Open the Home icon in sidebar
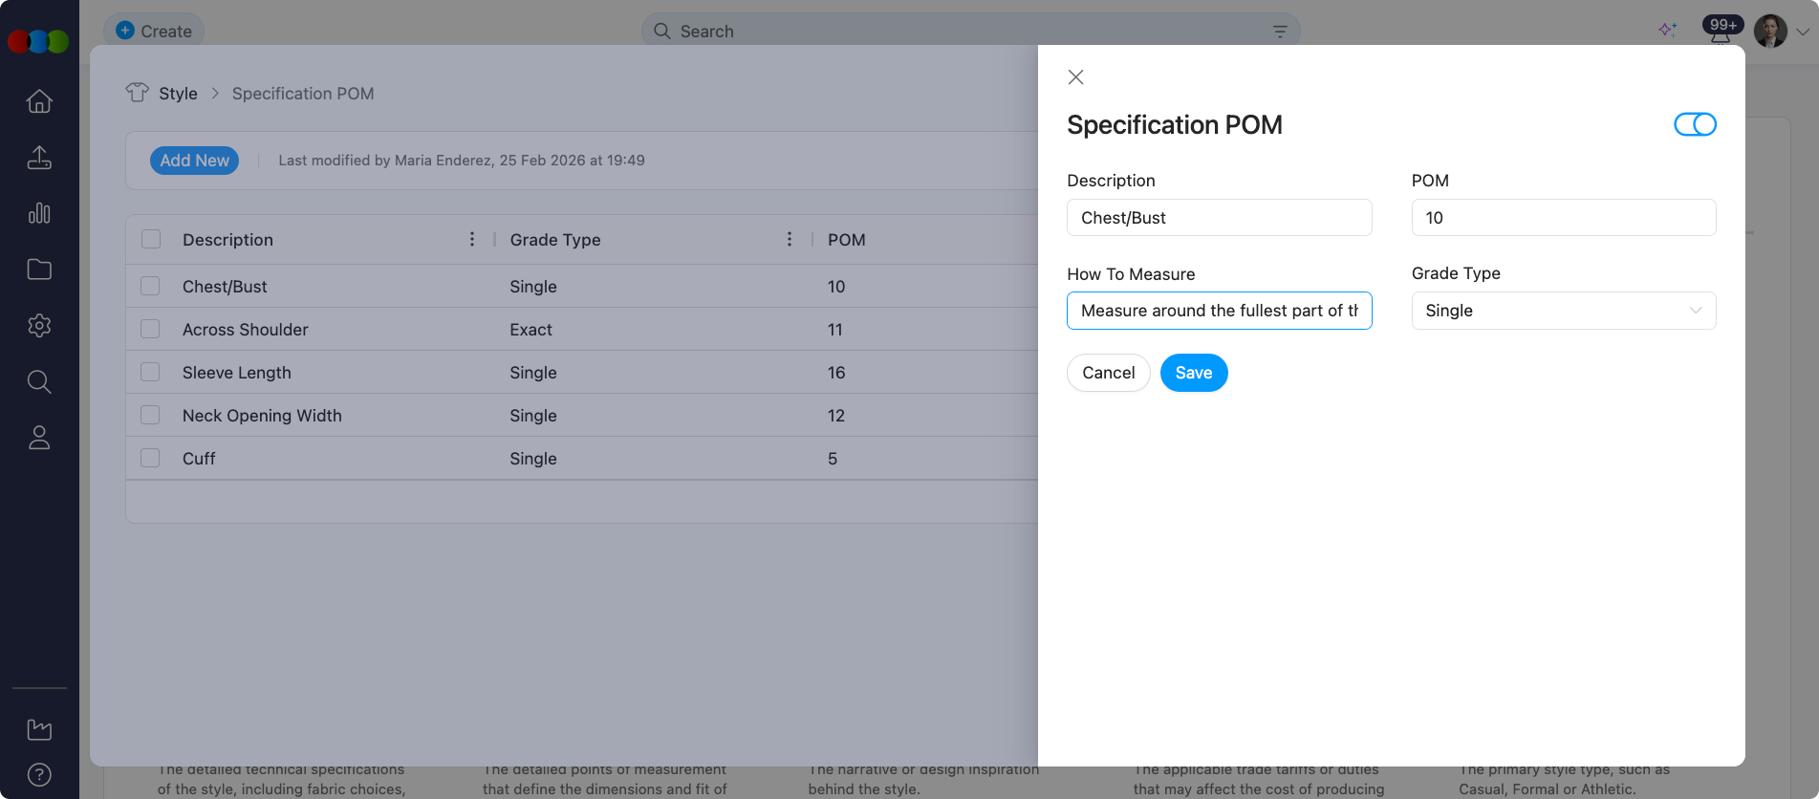The image size is (1819, 799). 39,100
